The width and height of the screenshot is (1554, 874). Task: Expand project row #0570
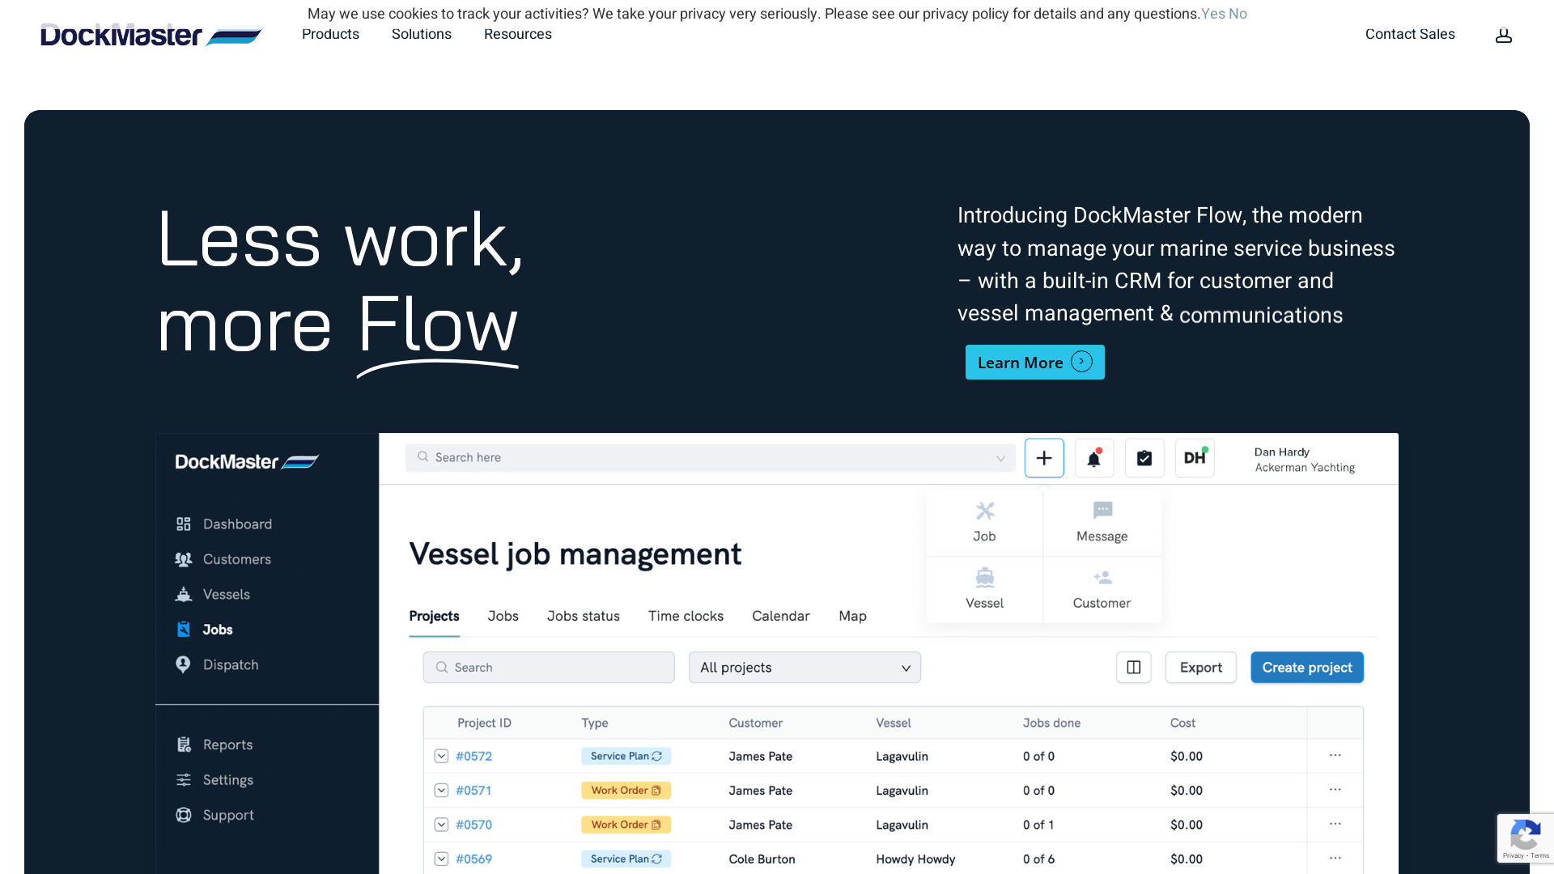coord(441,825)
